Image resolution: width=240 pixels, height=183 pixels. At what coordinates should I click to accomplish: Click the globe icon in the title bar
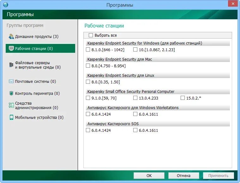[5, 5]
